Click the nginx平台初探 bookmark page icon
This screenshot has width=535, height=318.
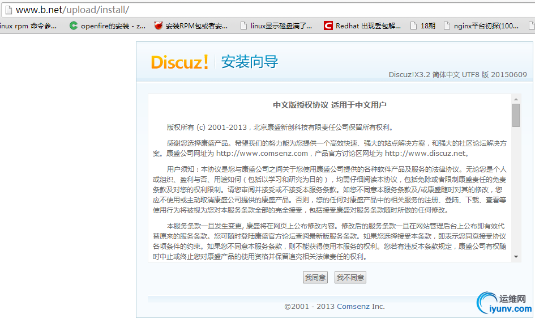447,26
